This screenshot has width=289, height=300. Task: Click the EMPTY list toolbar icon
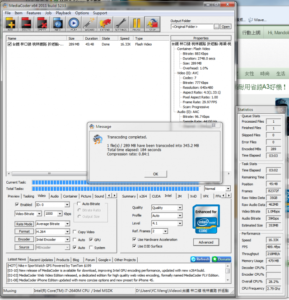(x=42, y=24)
